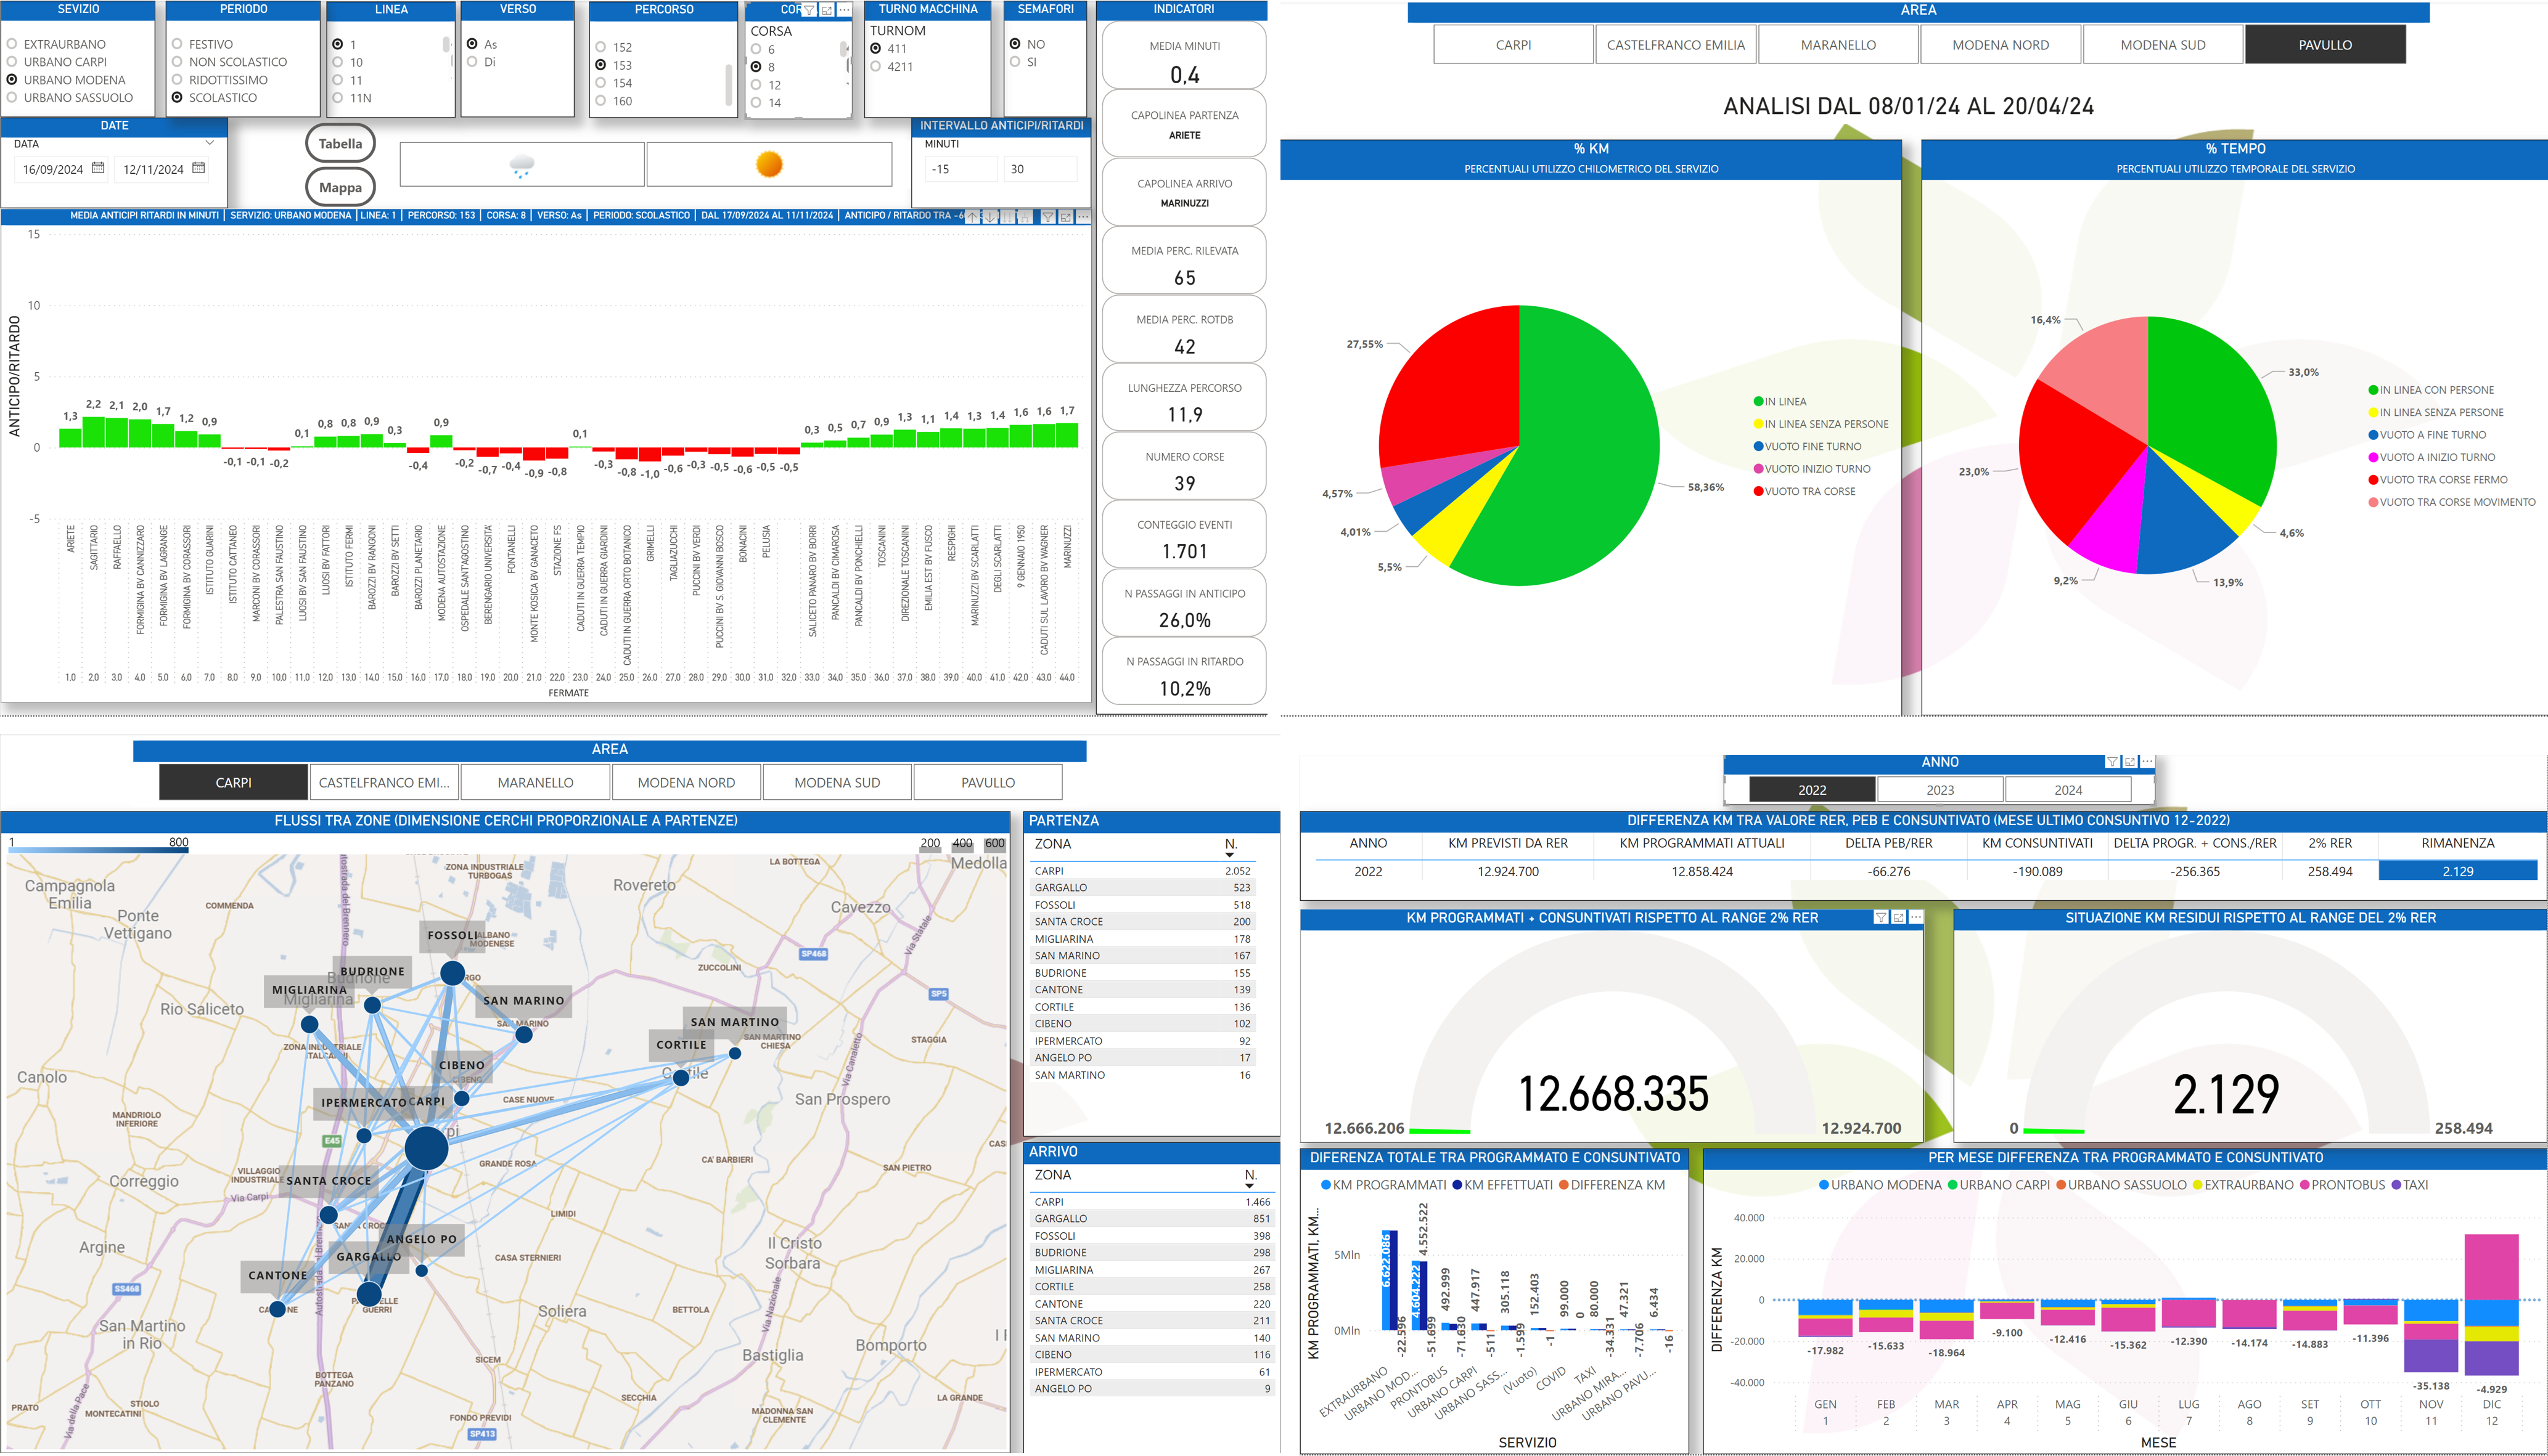The height and width of the screenshot is (1456, 2548).
Task: Select SI under SEMAFORI
Action: 1015,62
